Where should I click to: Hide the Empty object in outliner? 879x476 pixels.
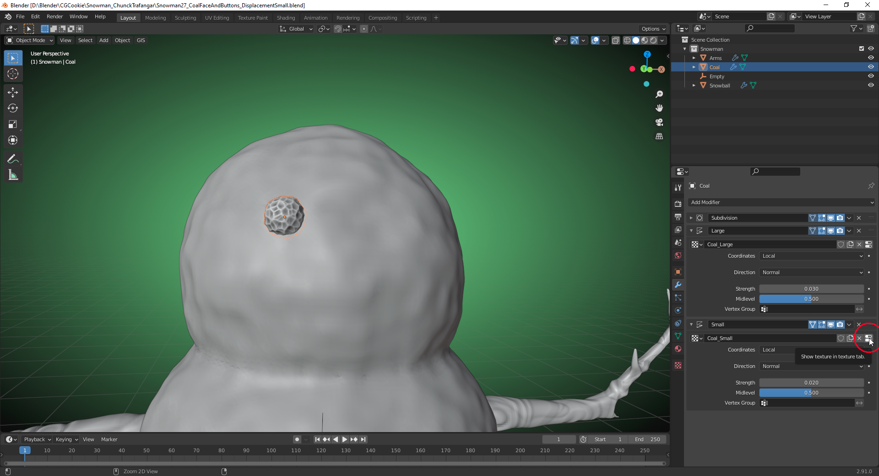click(871, 76)
